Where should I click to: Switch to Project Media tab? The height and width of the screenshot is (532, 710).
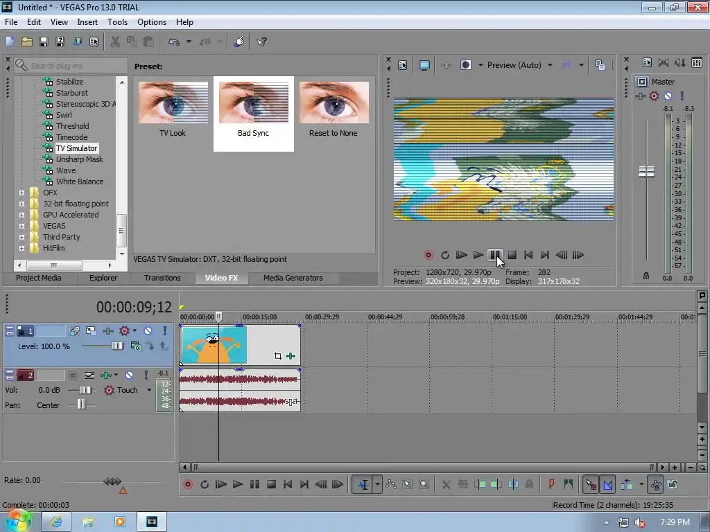coord(39,278)
